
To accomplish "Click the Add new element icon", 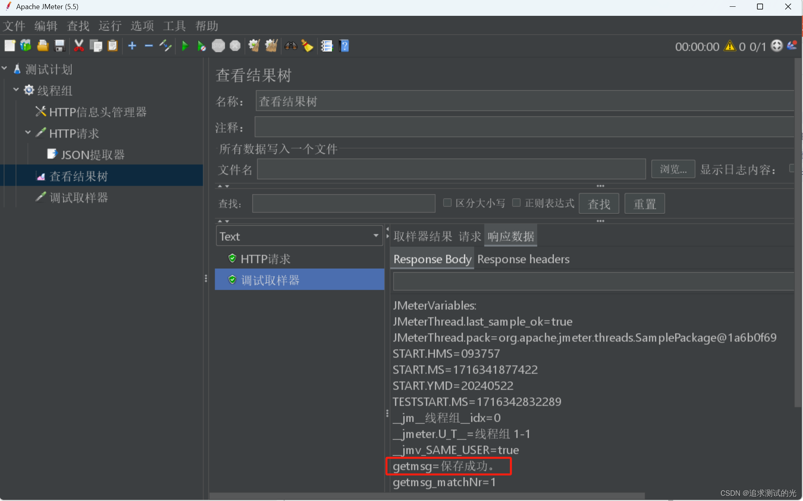I will click(x=131, y=46).
